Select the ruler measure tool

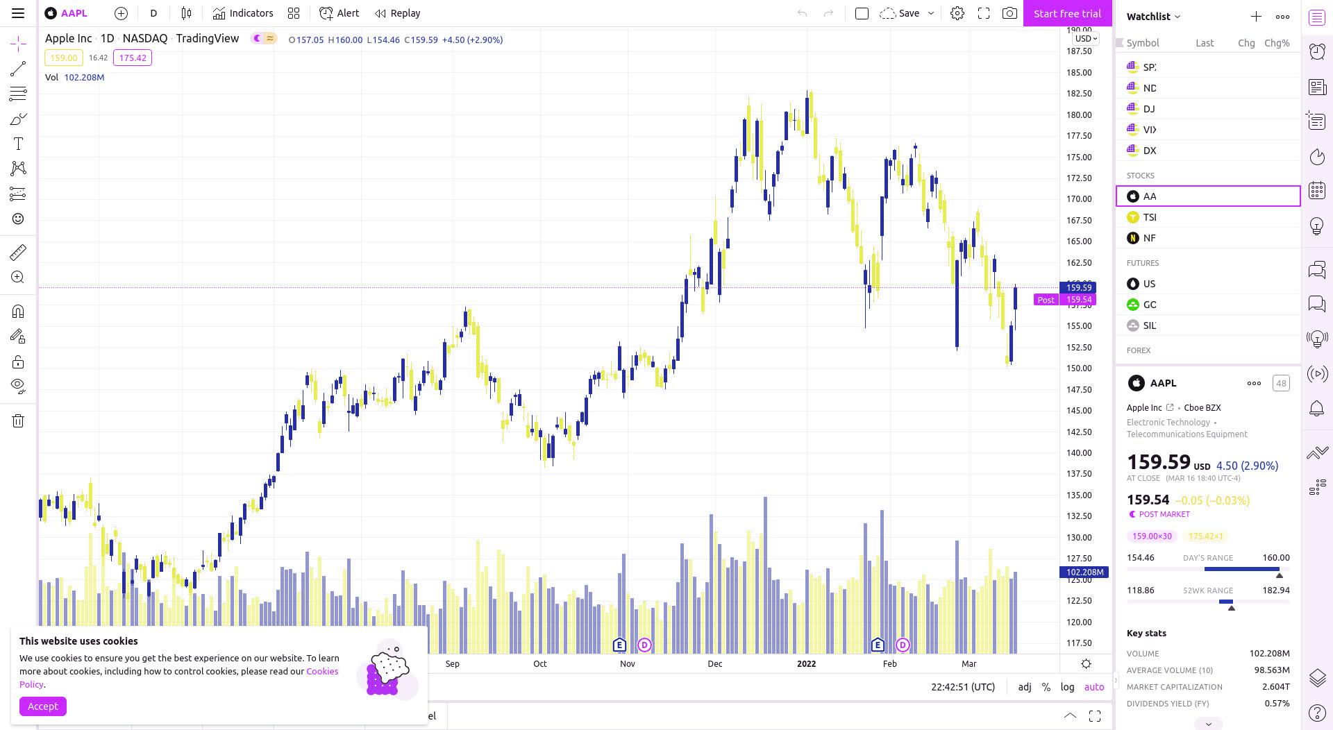pyautogui.click(x=18, y=252)
